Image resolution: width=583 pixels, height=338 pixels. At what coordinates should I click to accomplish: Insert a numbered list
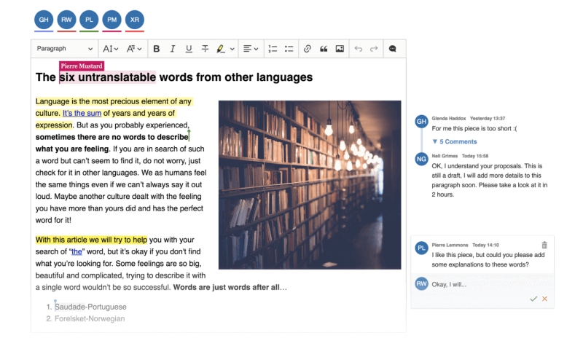click(x=273, y=49)
